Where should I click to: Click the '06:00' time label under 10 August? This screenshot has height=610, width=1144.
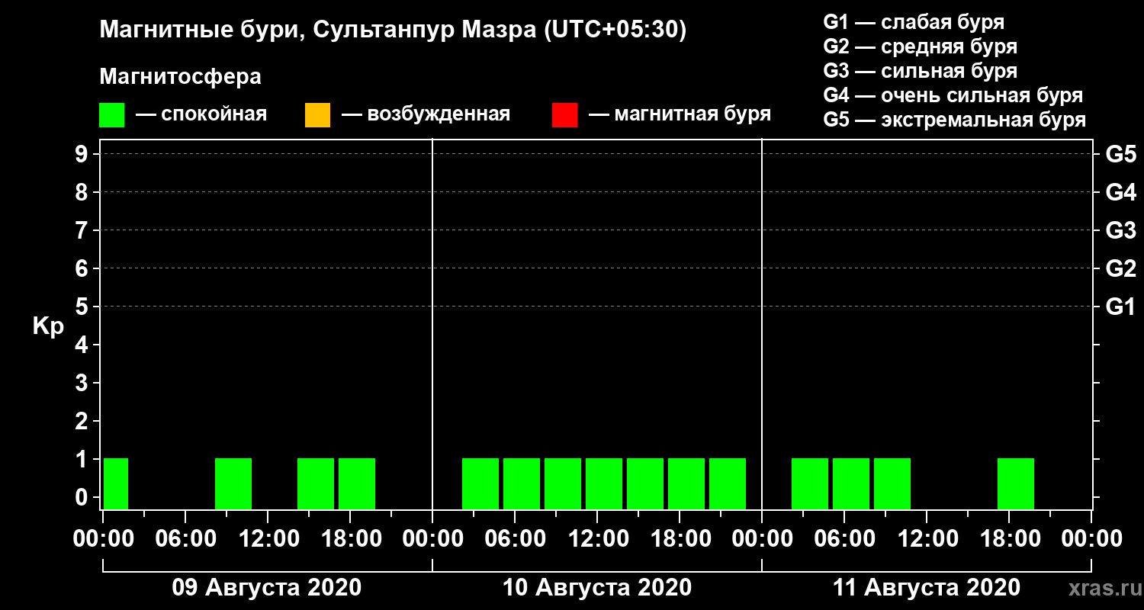point(514,539)
